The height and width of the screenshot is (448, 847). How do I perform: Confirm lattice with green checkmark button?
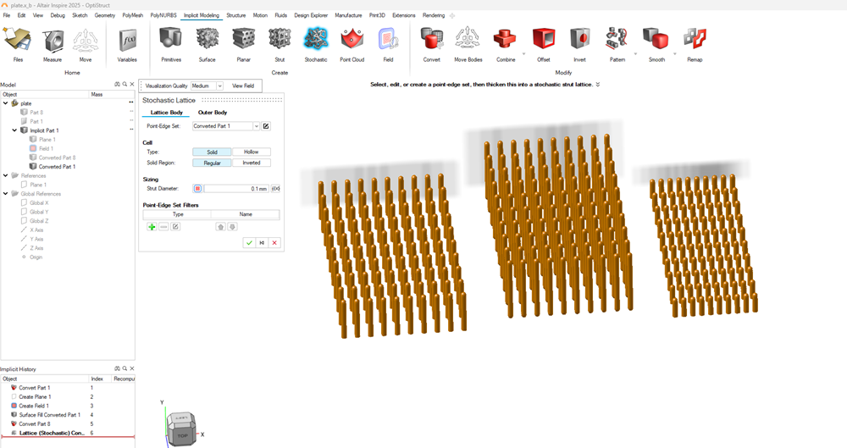click(x=249, y=243)
